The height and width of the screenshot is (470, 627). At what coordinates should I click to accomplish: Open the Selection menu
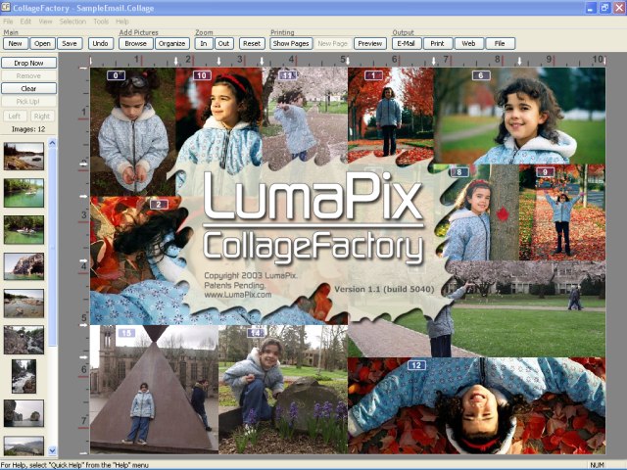pos(72,22)
